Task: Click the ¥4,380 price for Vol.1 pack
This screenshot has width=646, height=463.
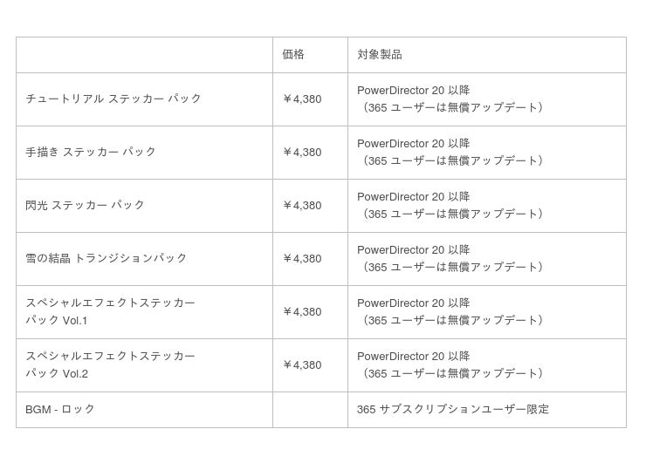Action: click(302, 312)
